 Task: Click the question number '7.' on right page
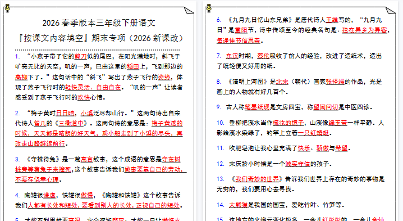pyautogui.click(x=219, y=56)
